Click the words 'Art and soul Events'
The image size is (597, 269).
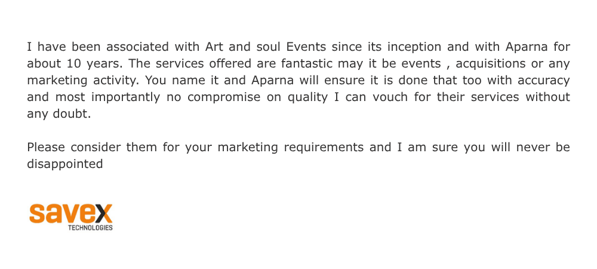click(x=266, y=47)
